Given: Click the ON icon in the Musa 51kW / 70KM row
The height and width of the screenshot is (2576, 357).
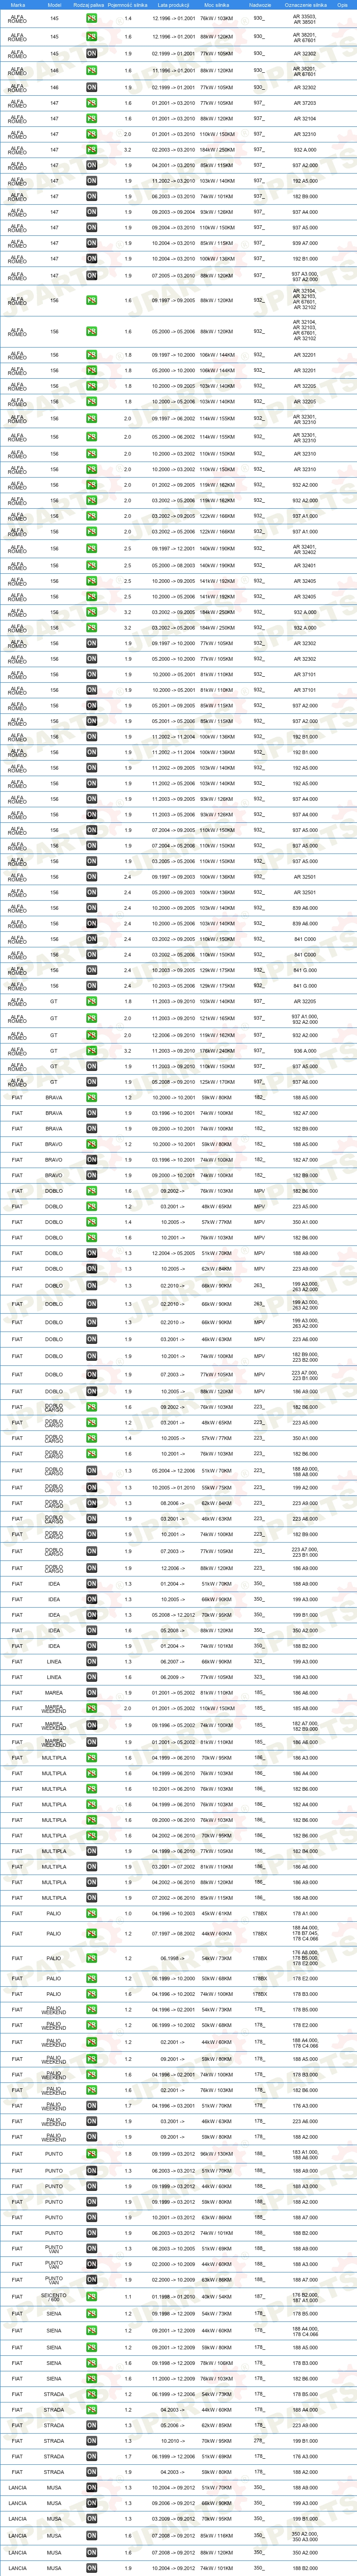Looking at the screenshot, I should click(x=91, y=2488).
